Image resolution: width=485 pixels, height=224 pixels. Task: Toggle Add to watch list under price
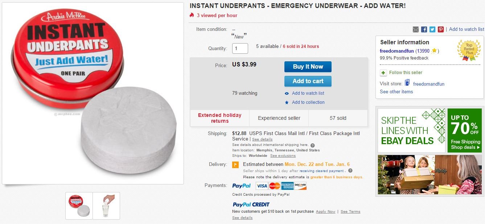coord(308,93)
